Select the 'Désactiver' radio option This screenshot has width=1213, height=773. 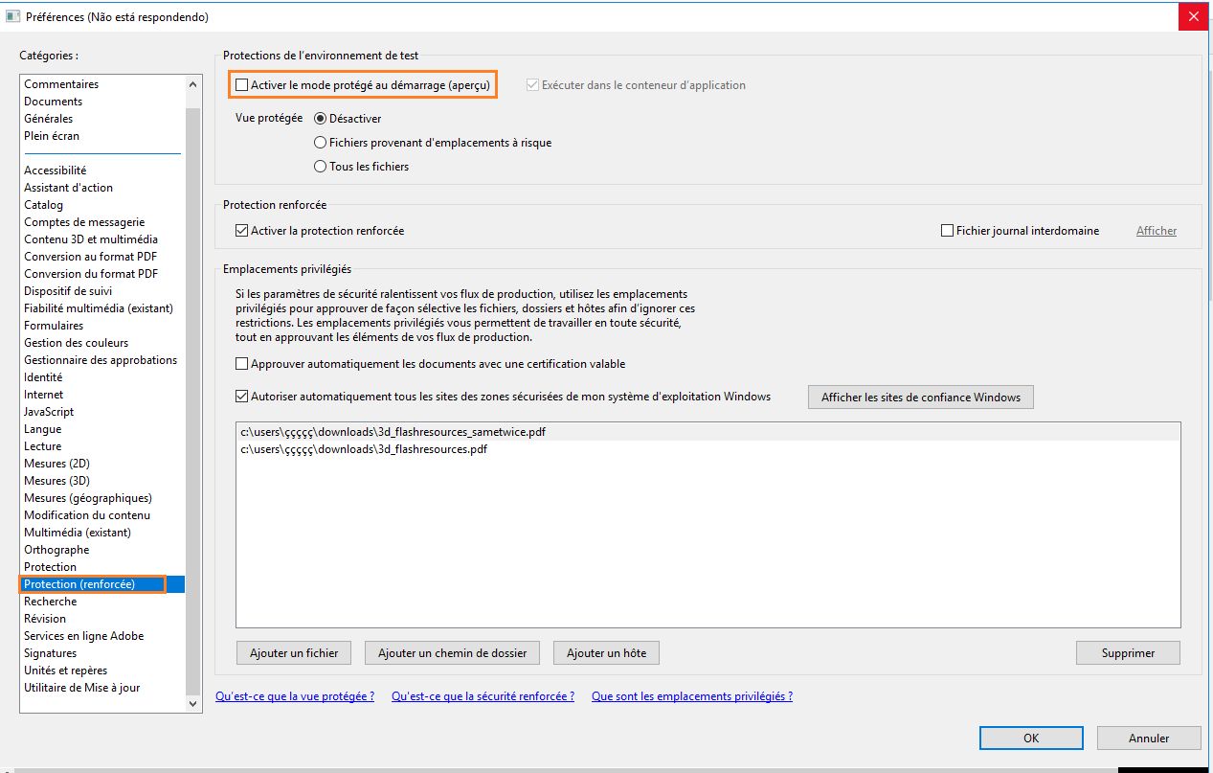pyautogui.click(x=320, y=119)
